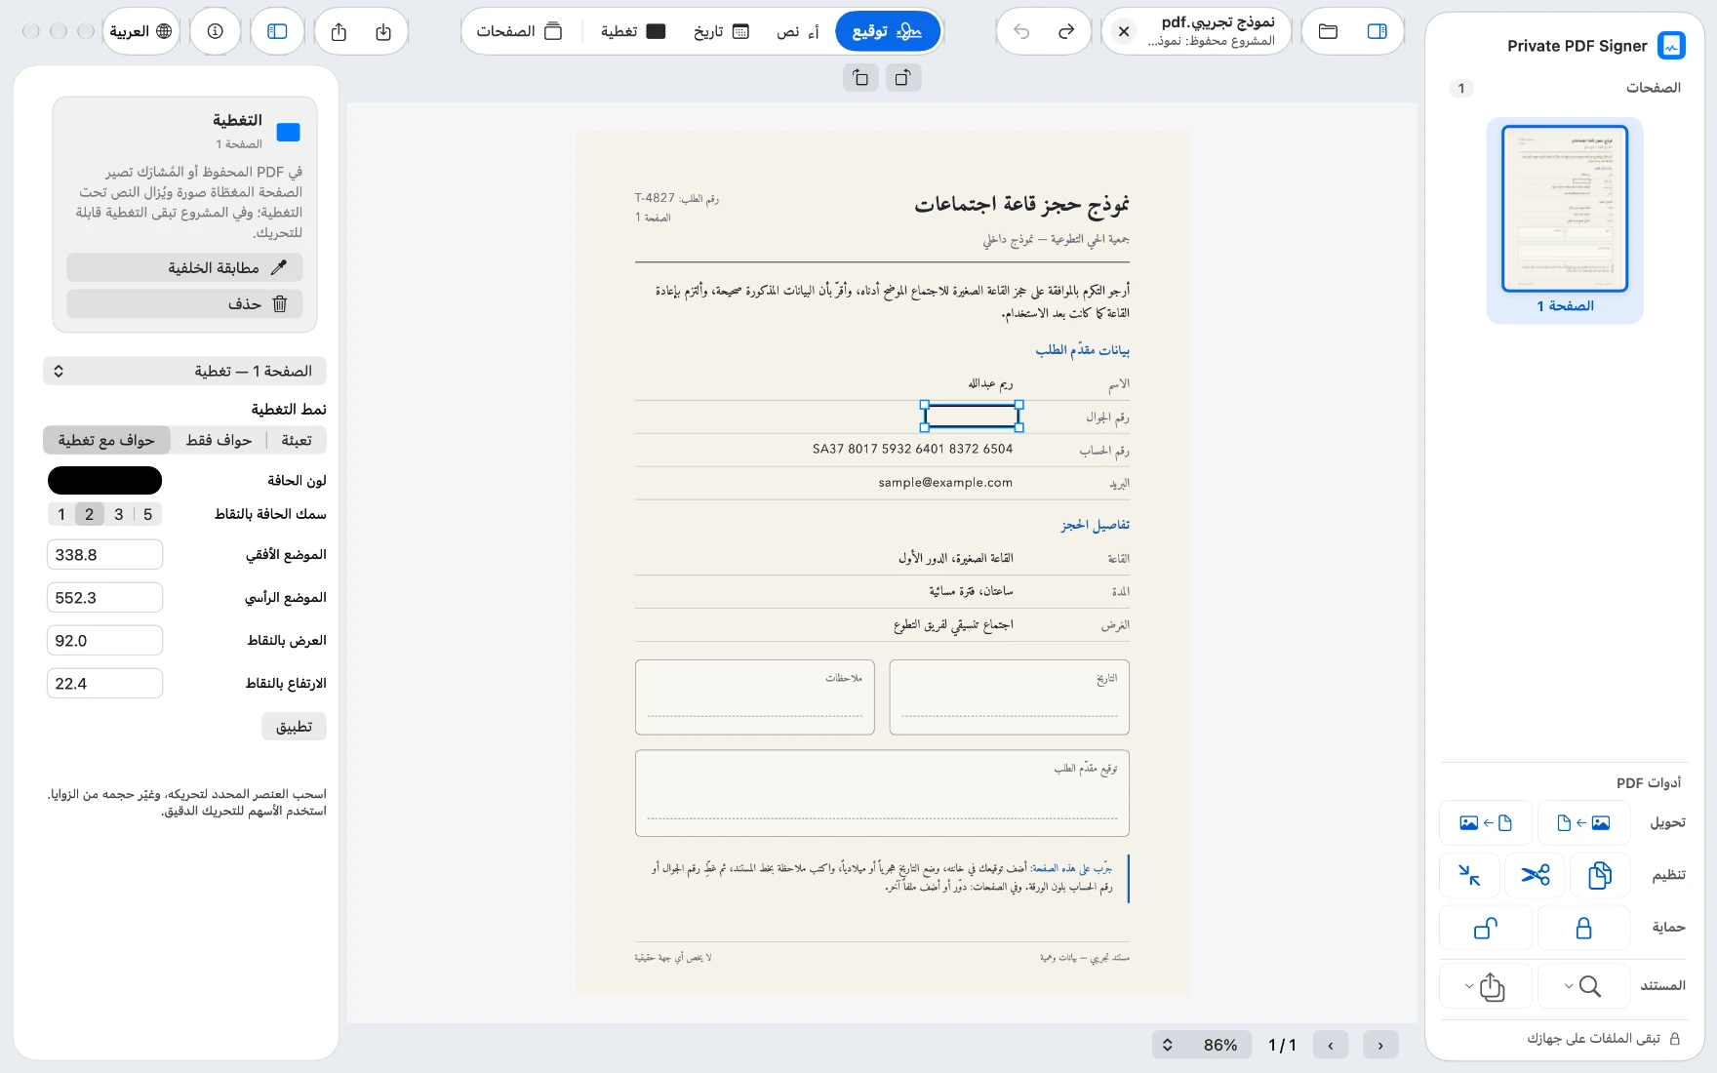The height and width of the screenshot is (1073, 1717).
Task: Expand the search dropdown in المستند row
Action: pos(1584,986)
